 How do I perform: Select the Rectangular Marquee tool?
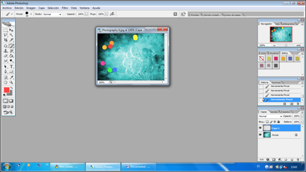tap(6, 30)
